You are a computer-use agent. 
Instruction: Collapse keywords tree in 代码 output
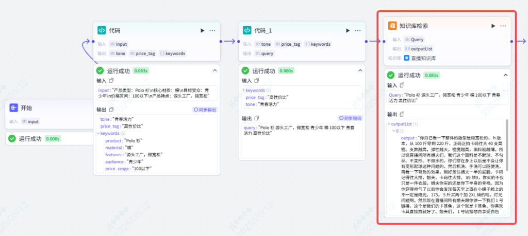pos(98,133)
